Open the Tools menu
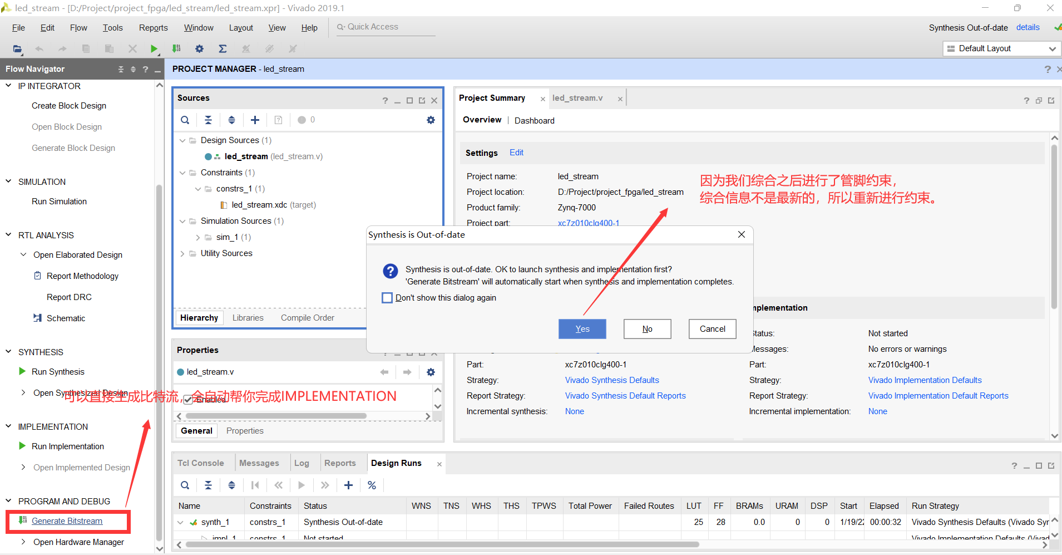The image size is (1062, 555). tap(112, 28)
